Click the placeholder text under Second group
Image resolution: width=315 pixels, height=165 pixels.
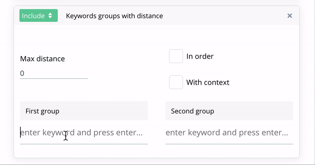(x=227, y=133)
